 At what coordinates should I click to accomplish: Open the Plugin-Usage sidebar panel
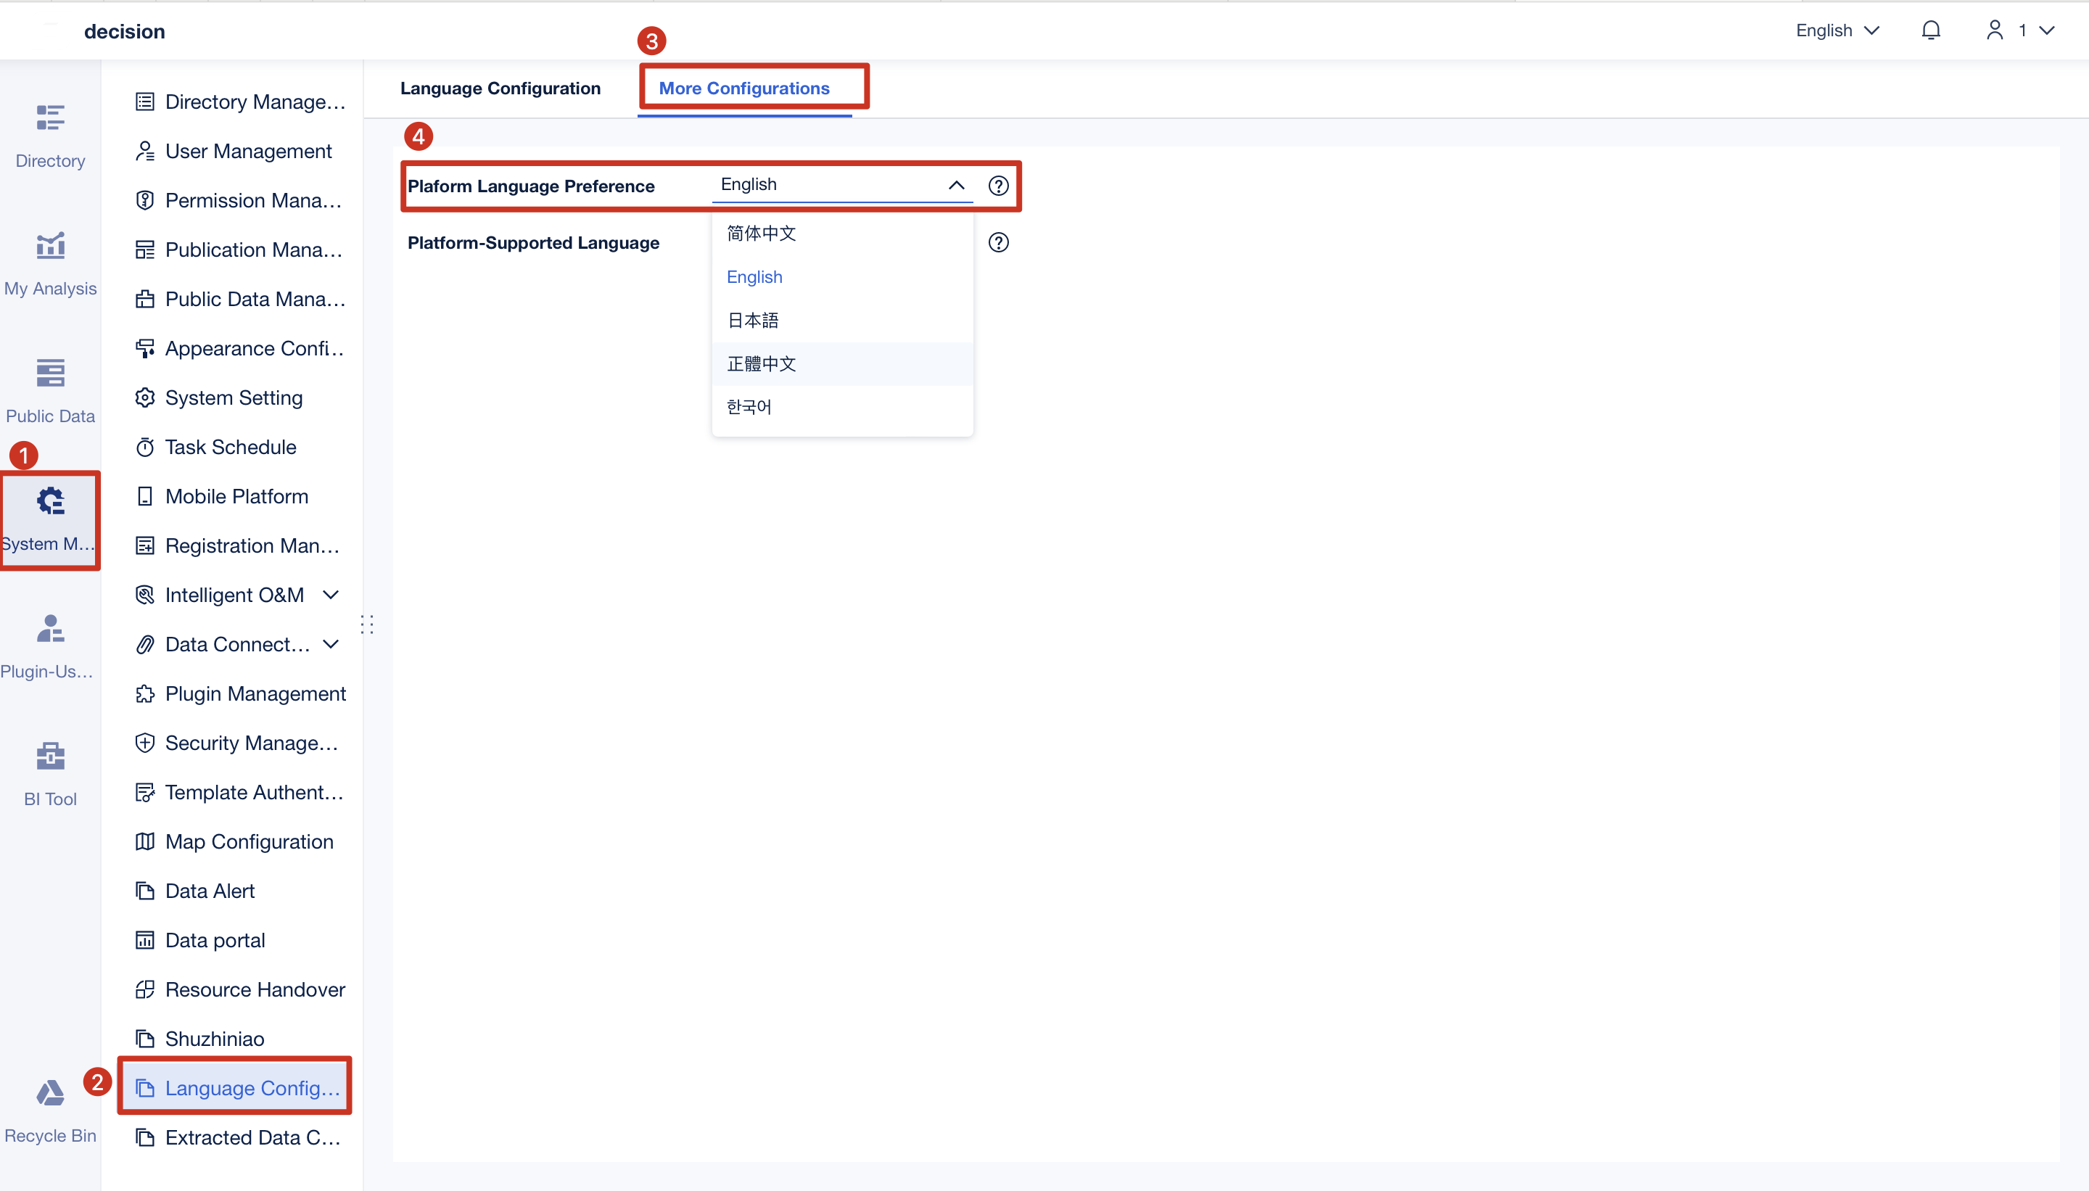pyautogui.click(x=50, y=646)
